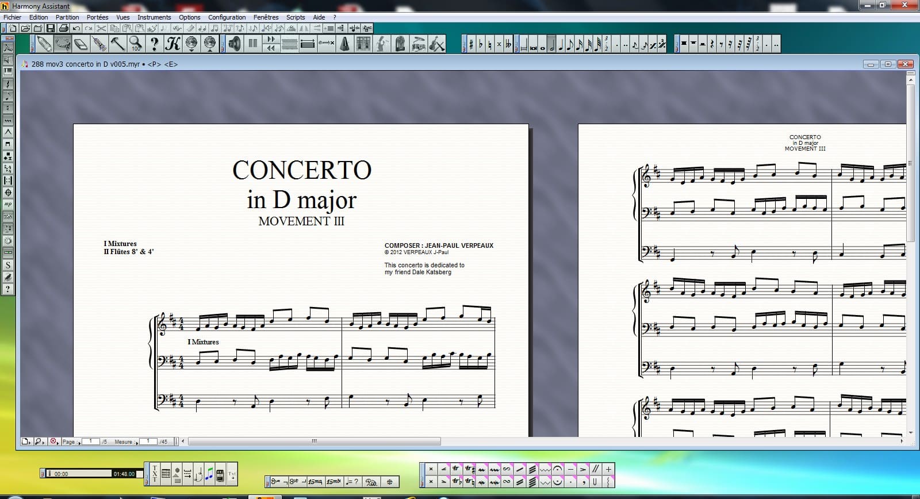Open the metronome icon
This screenshot has height=499, width=920.
click(x=345, y=44)
